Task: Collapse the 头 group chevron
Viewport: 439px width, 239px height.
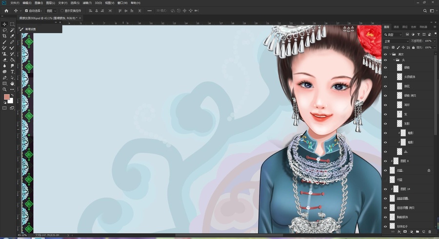Action: point(394,60)
